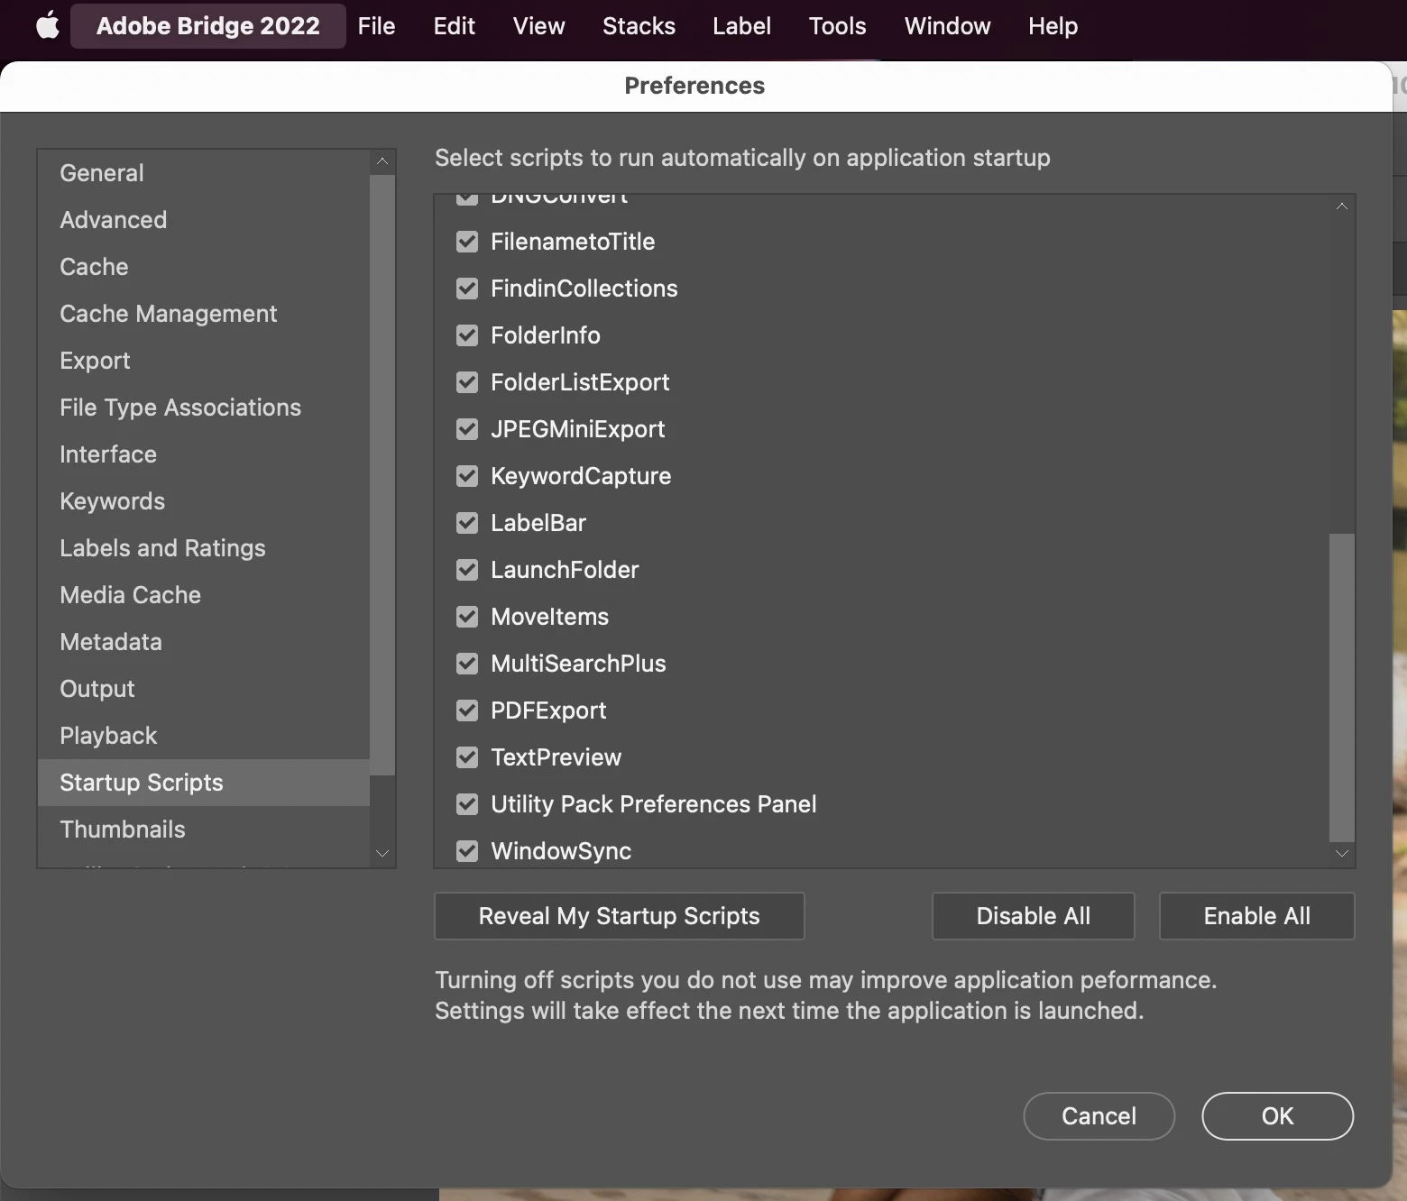
Task: Click the scripts list scrollbar thumb
Action: 1342,687
